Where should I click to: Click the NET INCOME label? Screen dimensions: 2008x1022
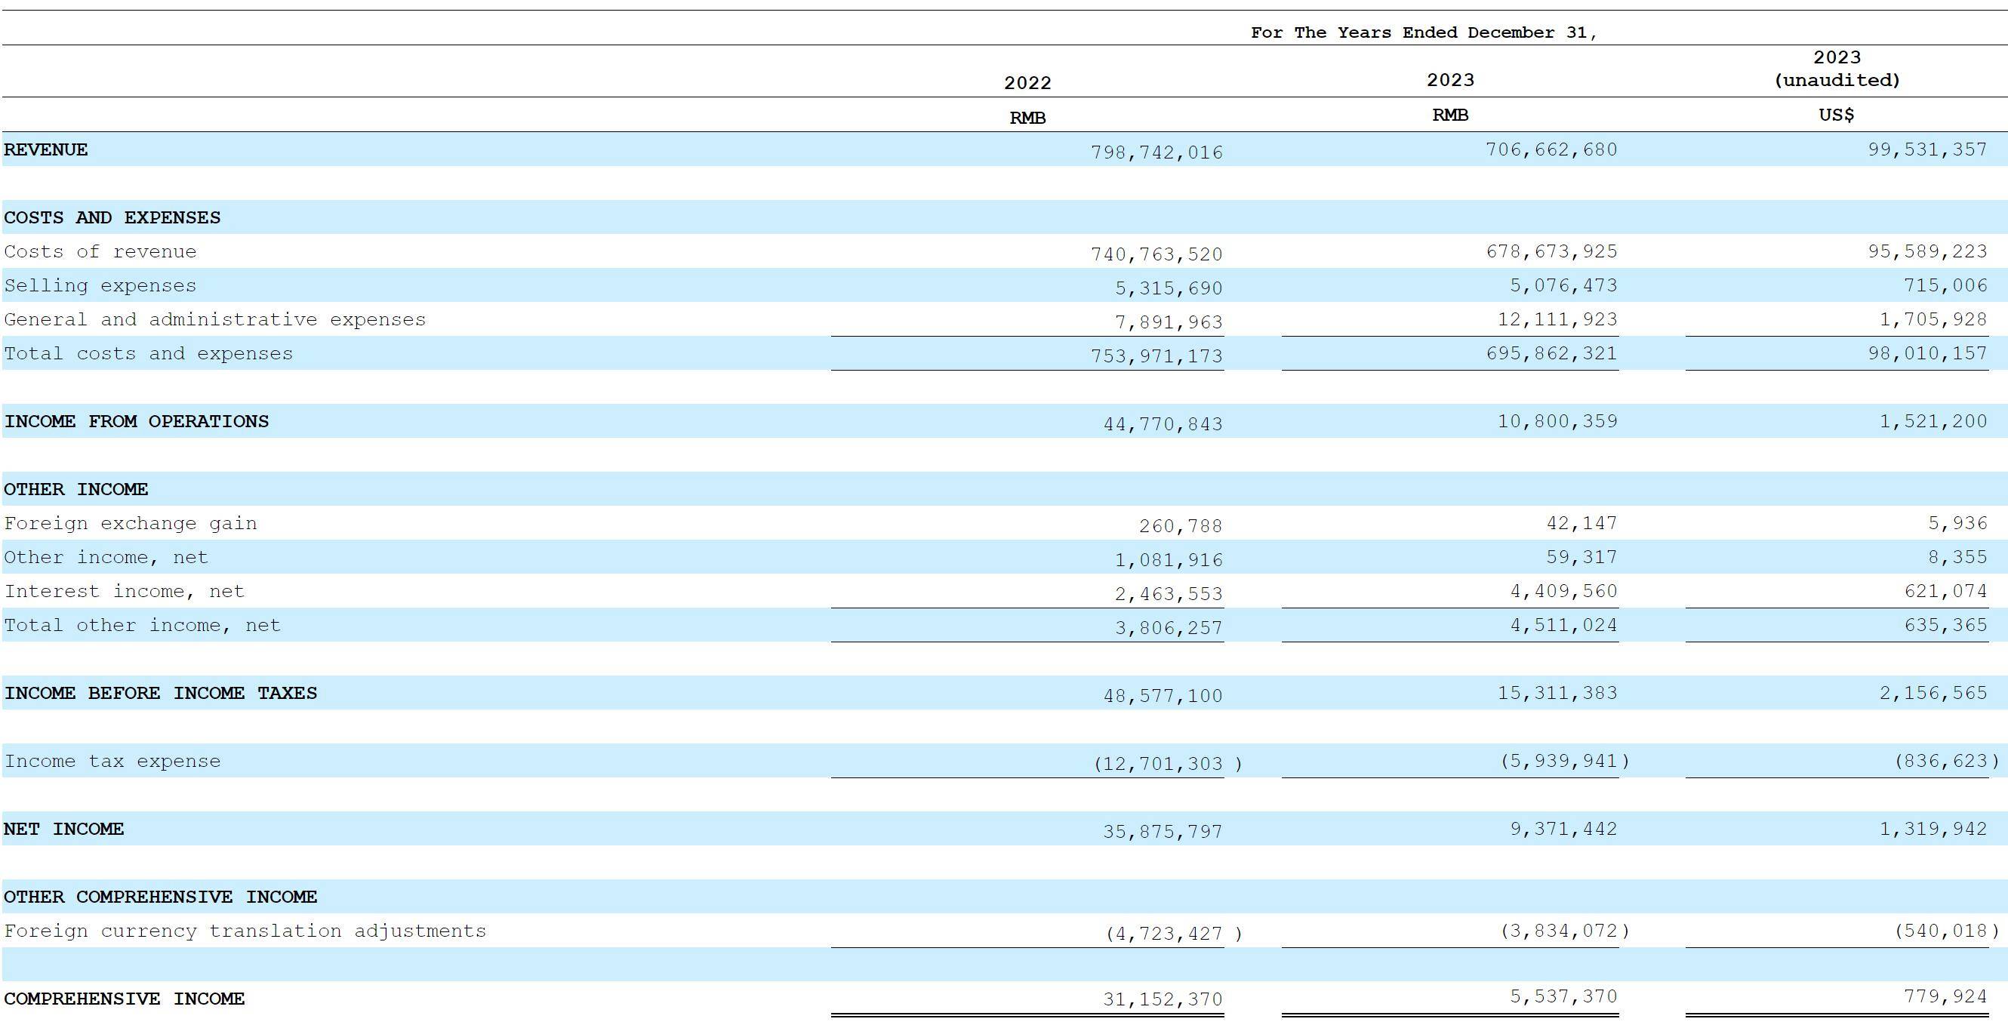pyautogui.click(x=64, y=830)
